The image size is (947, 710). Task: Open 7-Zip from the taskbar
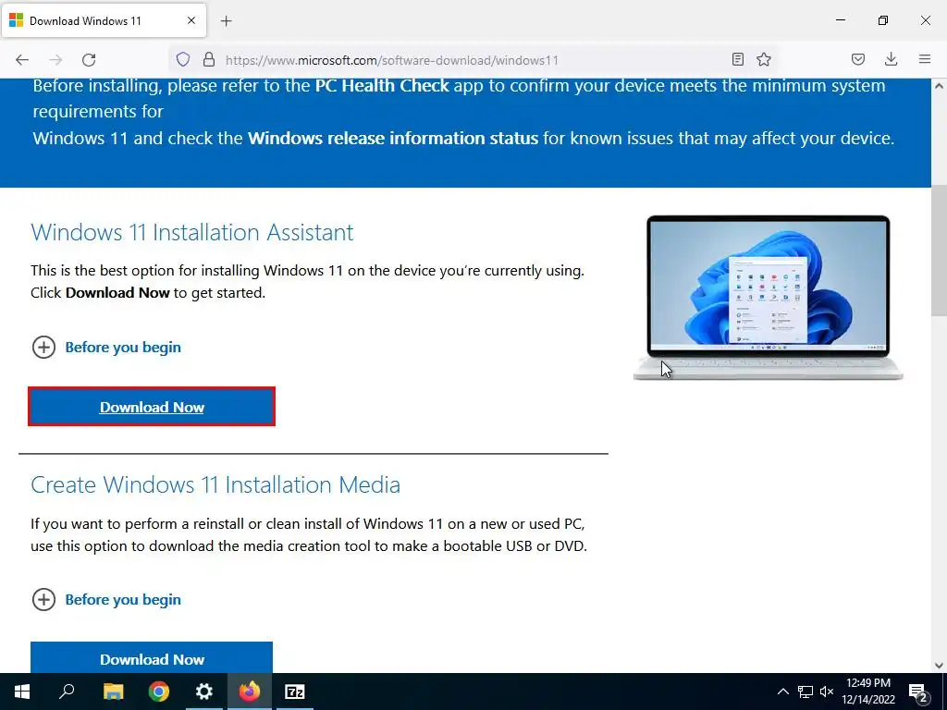pos(295,692)
